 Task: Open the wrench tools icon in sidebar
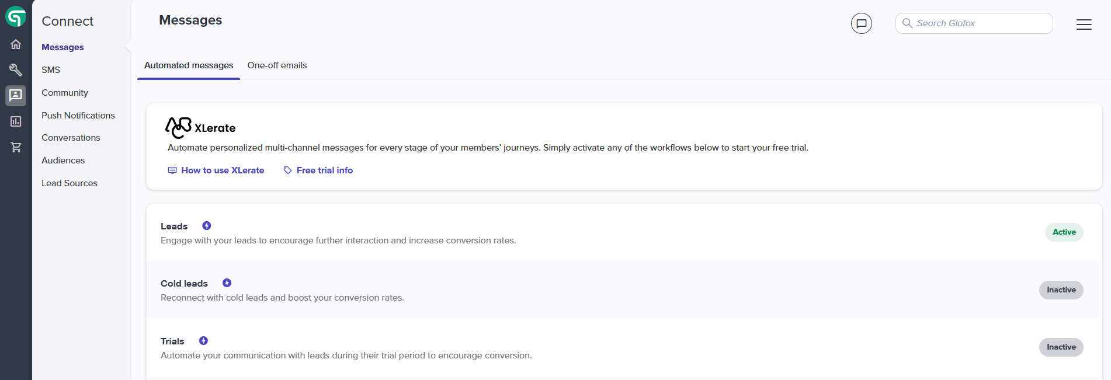tap(16, 70)
